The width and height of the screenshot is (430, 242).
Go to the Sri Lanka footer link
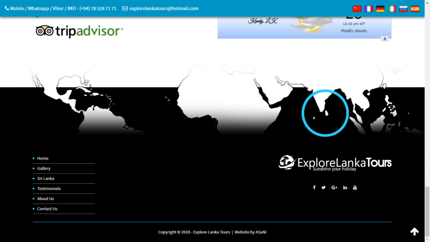(x=46, y=179)
